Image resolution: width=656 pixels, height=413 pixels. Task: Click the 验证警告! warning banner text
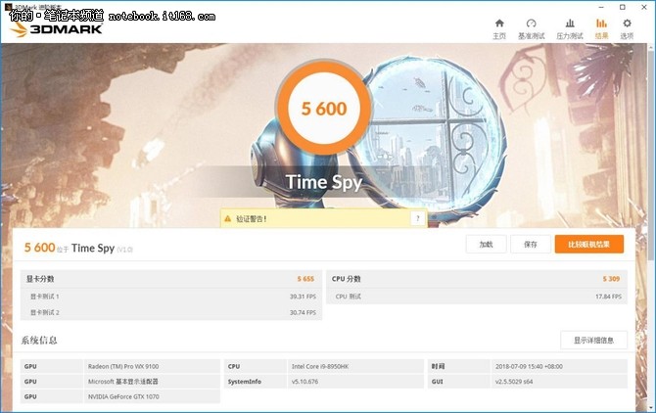pyautogui.click(x=251, y=218)
